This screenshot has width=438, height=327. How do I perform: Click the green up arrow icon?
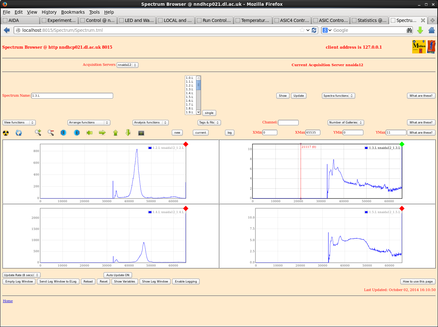[x=115, y=133]
